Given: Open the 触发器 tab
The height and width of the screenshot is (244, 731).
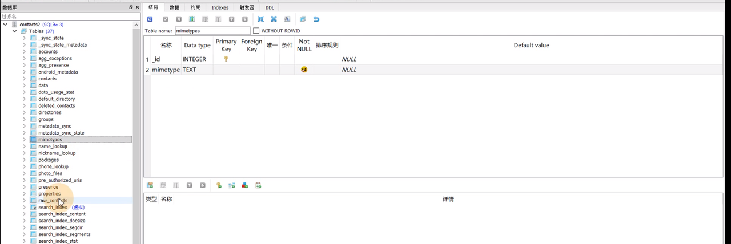Looking at the screenshot, I should pos(247,7).
